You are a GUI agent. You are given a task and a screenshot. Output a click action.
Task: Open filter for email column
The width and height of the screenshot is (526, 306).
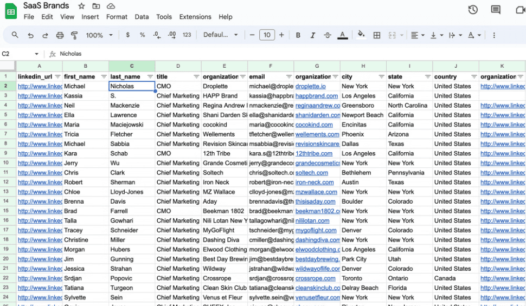tap(289, 77)
